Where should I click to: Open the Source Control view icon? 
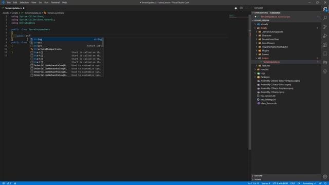tap(325, 27)
